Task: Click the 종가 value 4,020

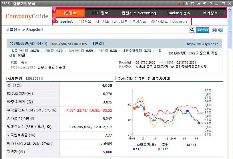Action: tap(107, 86)
